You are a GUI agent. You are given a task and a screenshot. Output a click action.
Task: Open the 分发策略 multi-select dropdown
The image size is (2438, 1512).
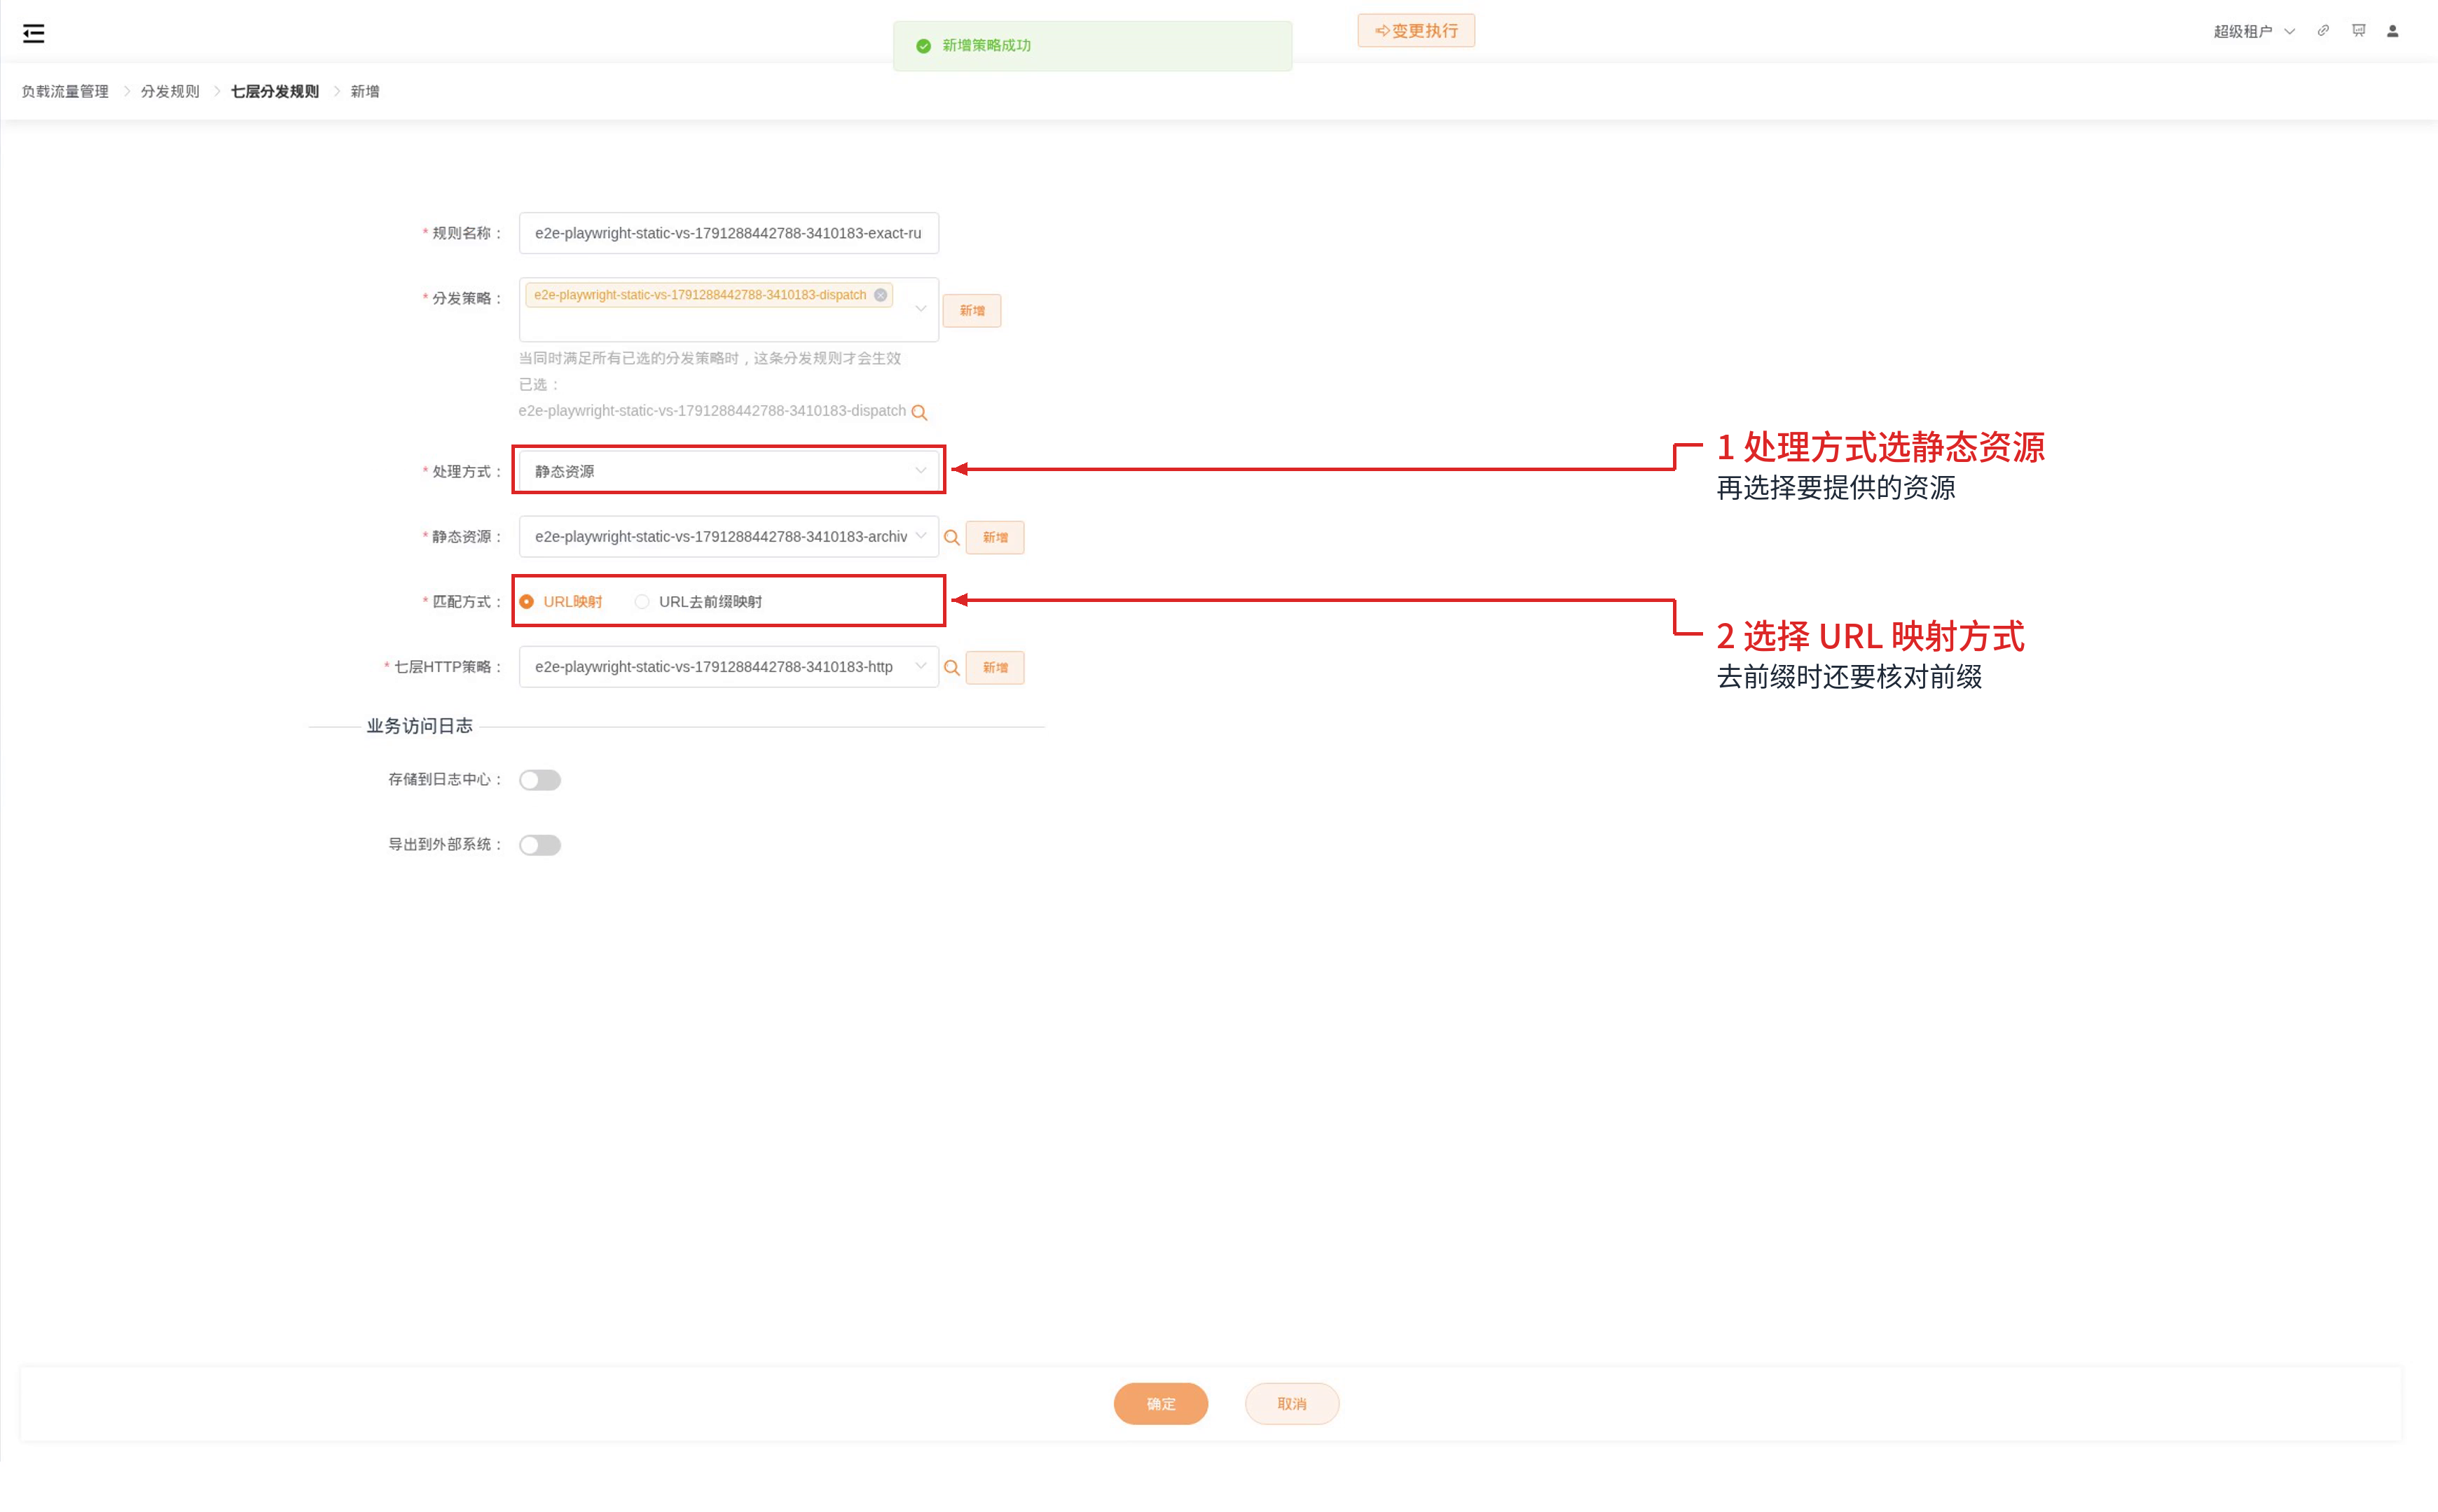[x=729, y=309]
